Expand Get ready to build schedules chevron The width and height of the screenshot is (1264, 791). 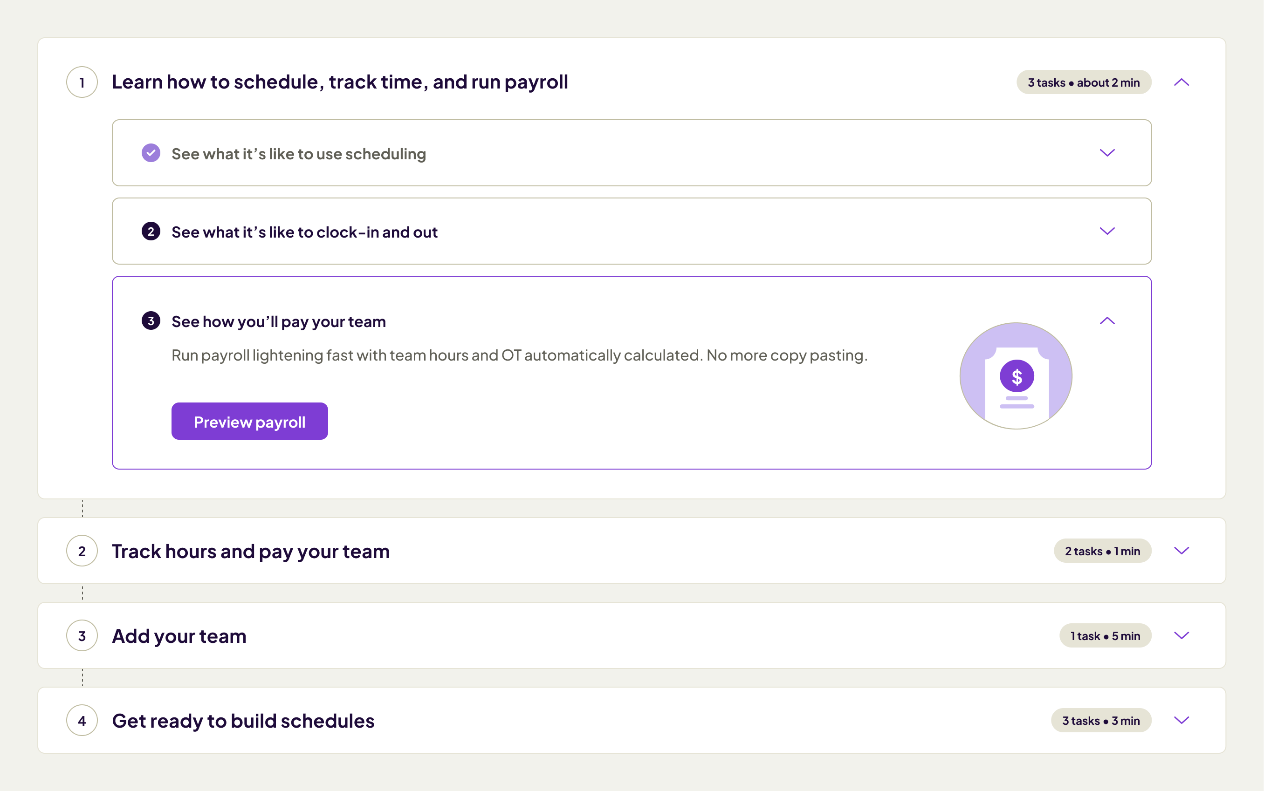pos(1182,720)
